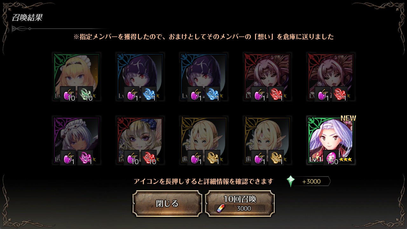The height and width of the screenshot is (229, 407).
Task: Select the second gold-framed blonde elf card
Action: tap(267, 140)
